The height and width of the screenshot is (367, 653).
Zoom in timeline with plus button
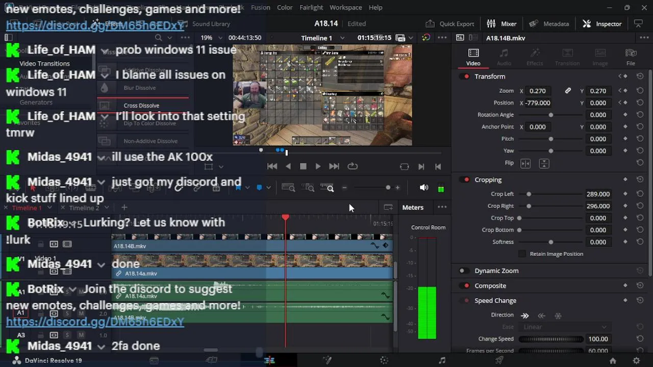point(397,188)
